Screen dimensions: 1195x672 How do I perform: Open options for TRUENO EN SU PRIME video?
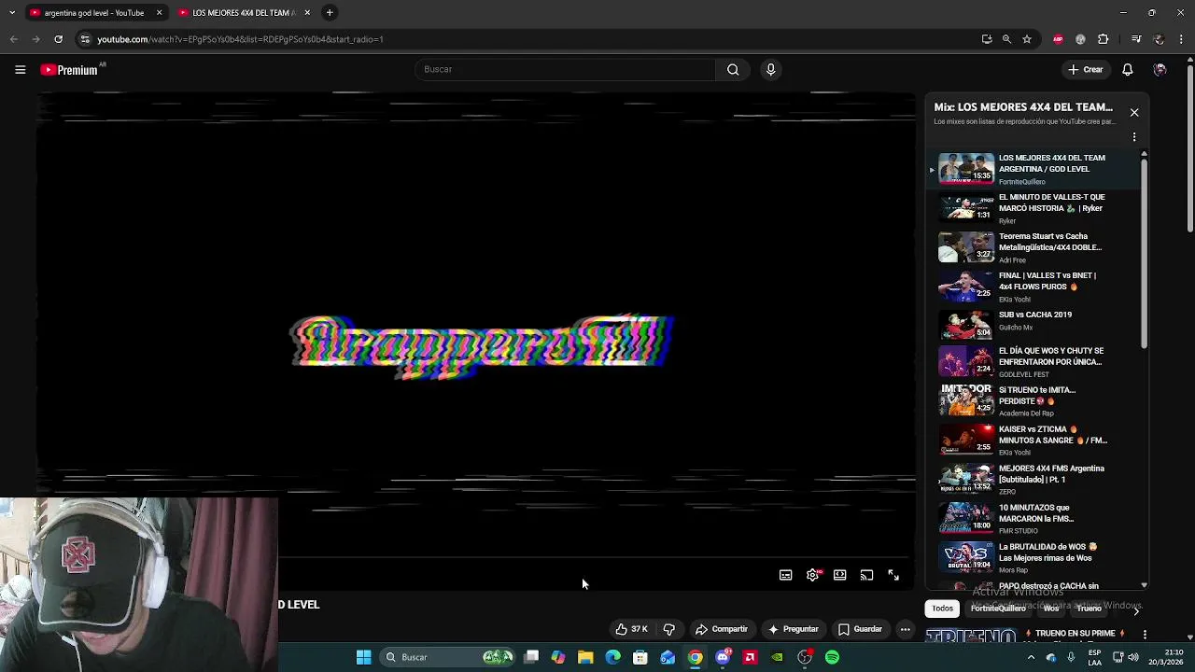point(1145,635)
